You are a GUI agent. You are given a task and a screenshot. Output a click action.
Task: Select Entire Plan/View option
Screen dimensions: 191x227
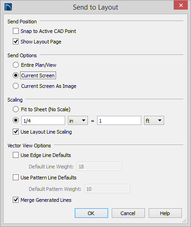pos(15,65)
